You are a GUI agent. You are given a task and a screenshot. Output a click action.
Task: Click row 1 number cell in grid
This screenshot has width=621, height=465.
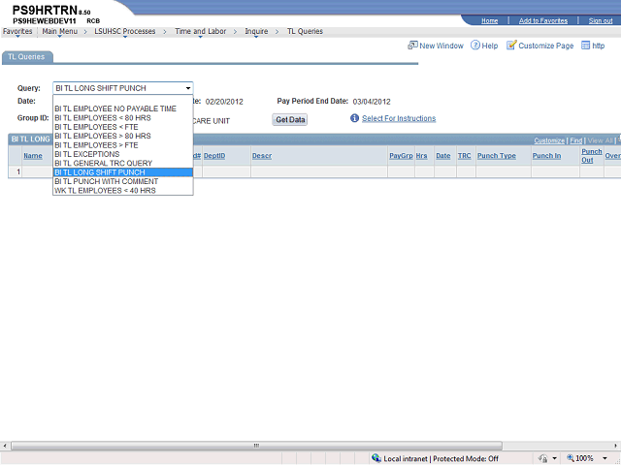pyautogui.click(x=16, y=171)
